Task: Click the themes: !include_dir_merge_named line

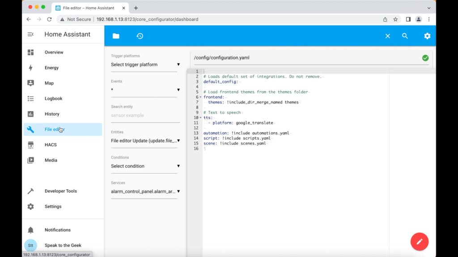Action: click(253, 102)
